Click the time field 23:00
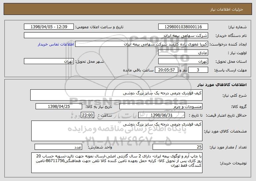The height and width of the screenshot is (181, 256). [x=87, y=115]
